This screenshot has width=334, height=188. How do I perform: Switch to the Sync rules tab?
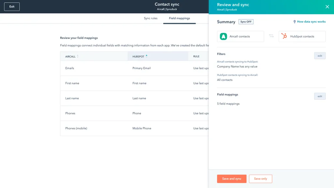point(151,18)
